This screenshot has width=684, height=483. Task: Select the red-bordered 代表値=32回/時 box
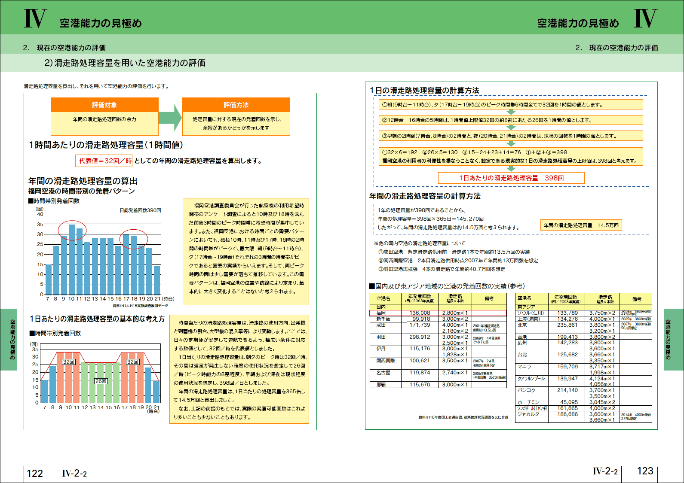pos(104,161)
